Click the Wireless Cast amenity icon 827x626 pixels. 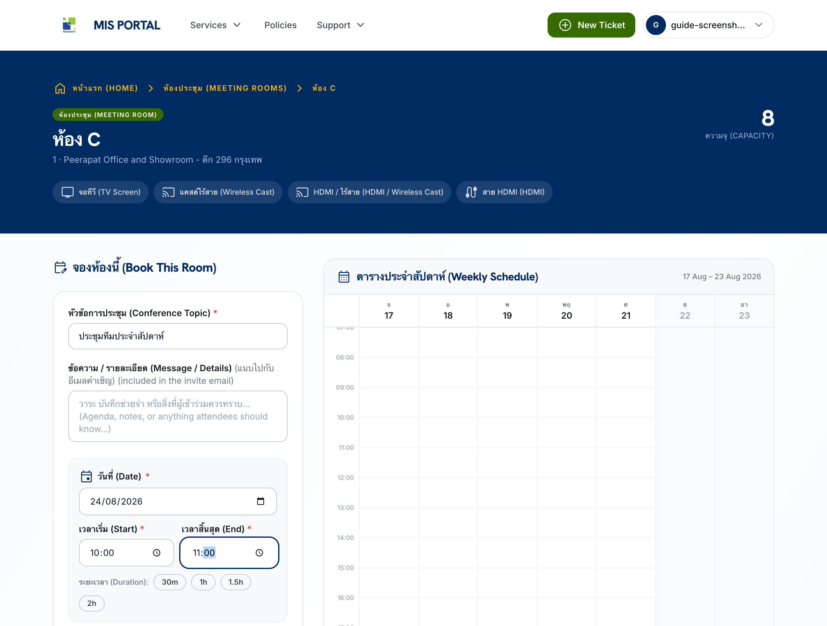(x=168, y=192)
